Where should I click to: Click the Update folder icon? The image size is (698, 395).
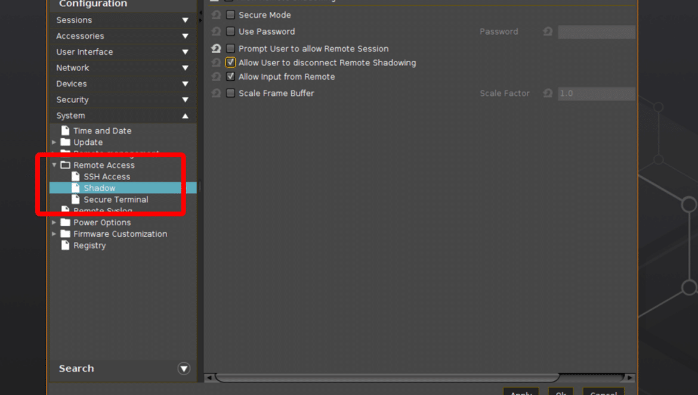pyautogui.click(x=66, y=142)
